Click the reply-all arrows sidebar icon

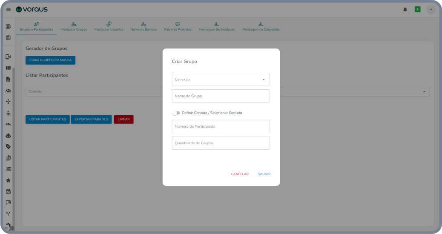coord(8,124)
